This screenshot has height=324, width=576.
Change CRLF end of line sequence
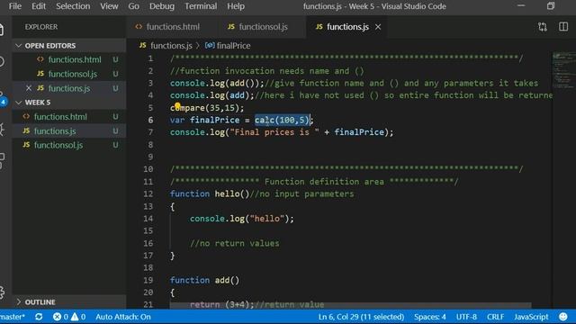[495, 317]
